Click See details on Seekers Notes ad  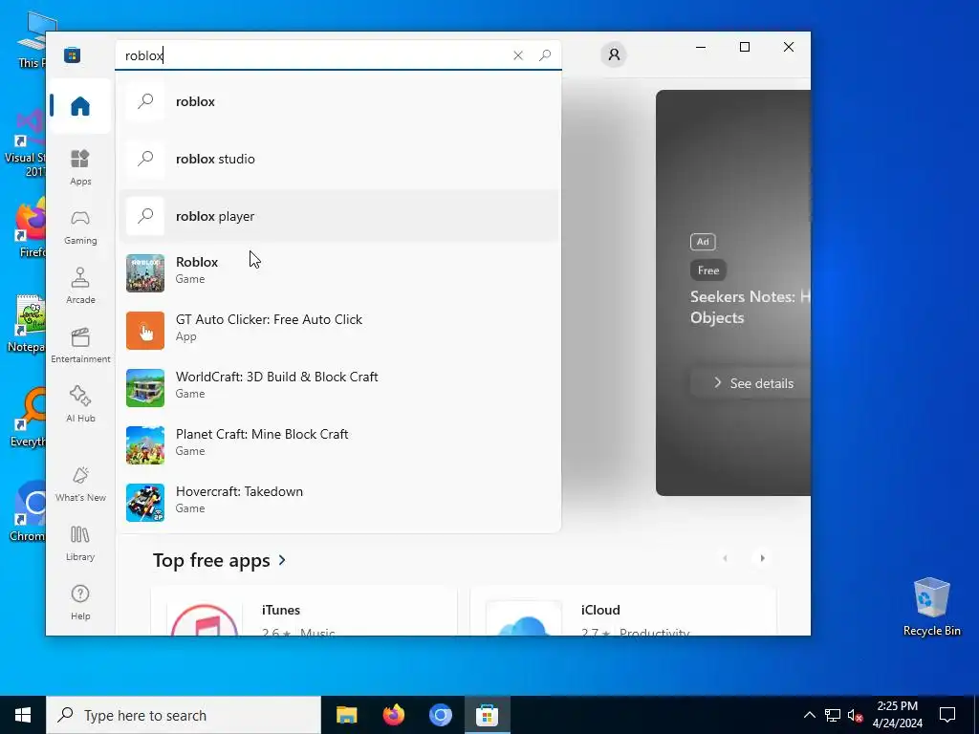tap(751, 383)
